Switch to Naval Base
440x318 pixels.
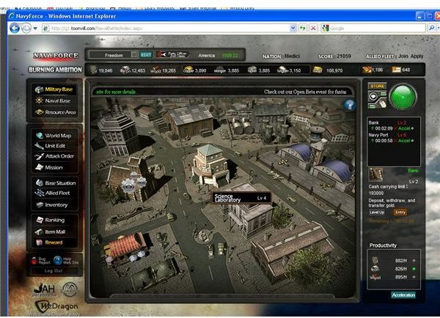point(54,100)
